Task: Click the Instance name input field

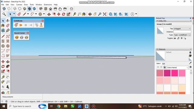Action: (182, 32)
